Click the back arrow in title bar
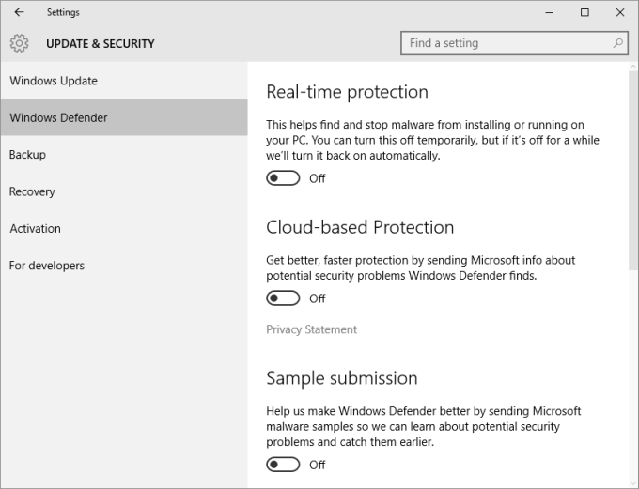This screenshot has width=639, height=489. click(x=20, y=12)
